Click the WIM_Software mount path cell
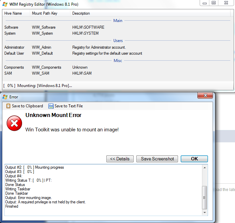 44,27
